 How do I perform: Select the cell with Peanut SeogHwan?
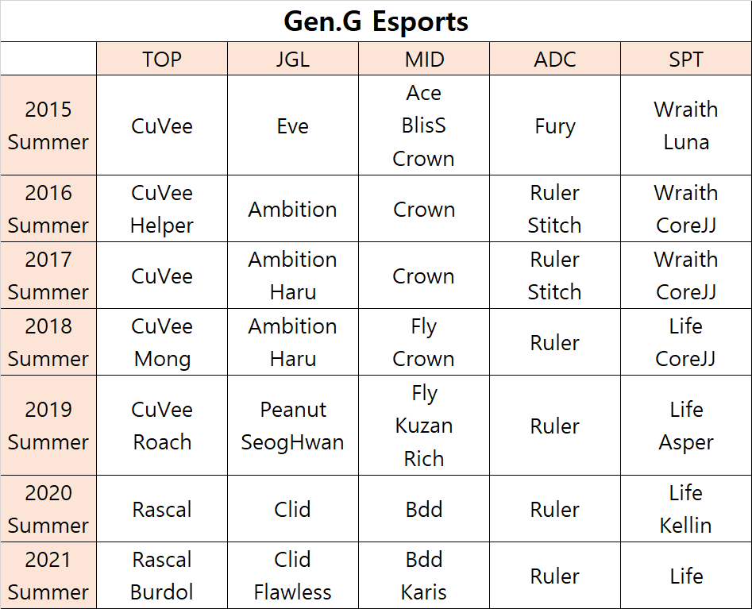tap(293, 426)
